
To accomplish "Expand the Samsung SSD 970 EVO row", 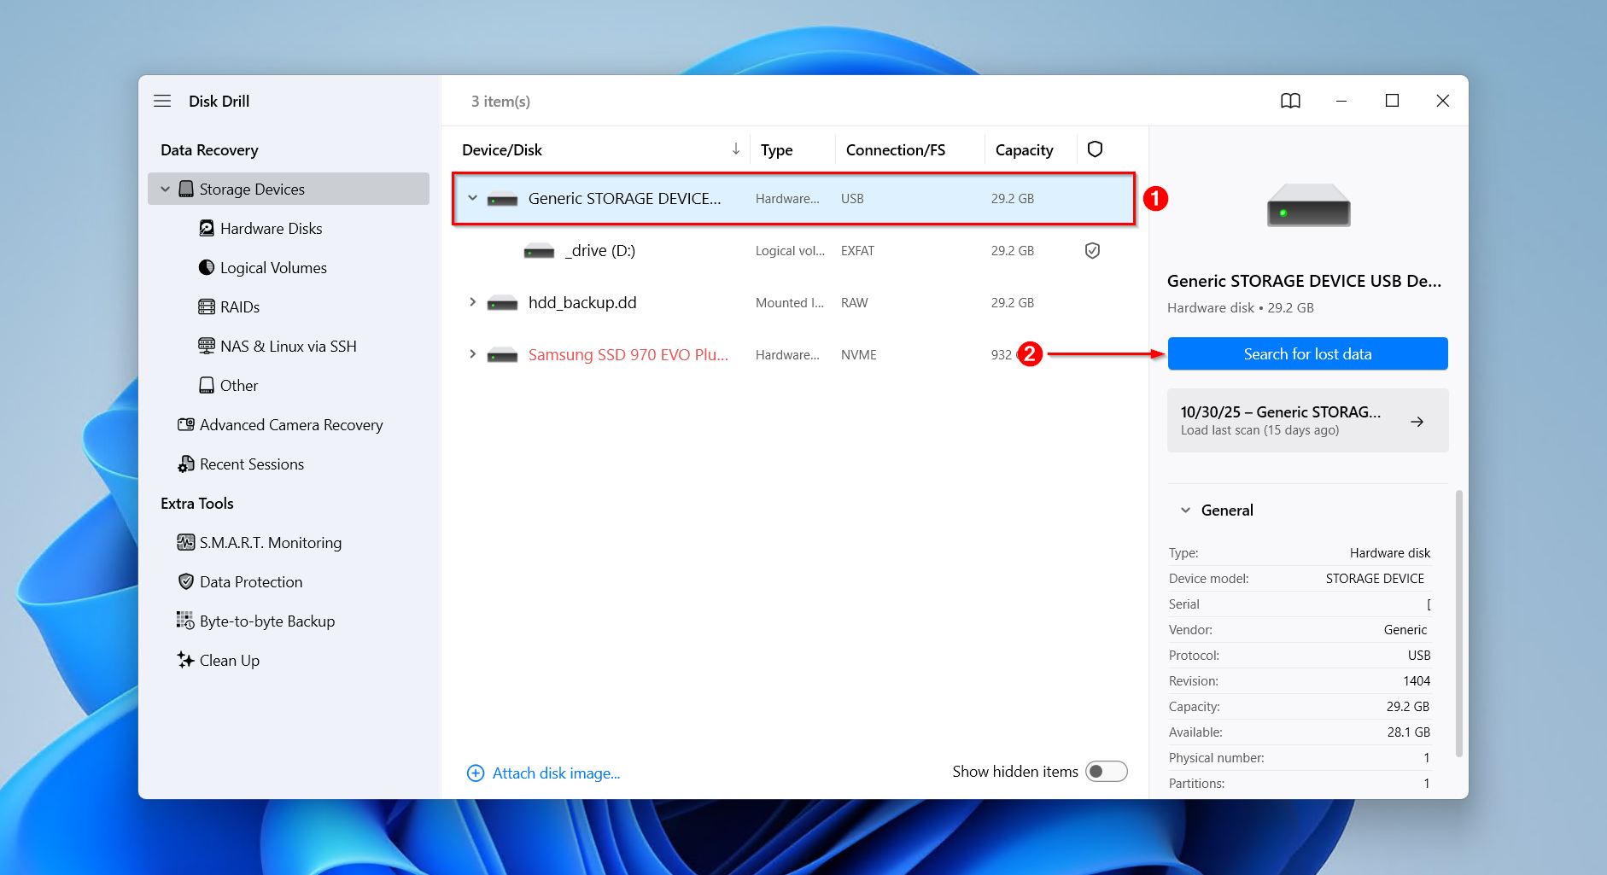I will (472, 354).
